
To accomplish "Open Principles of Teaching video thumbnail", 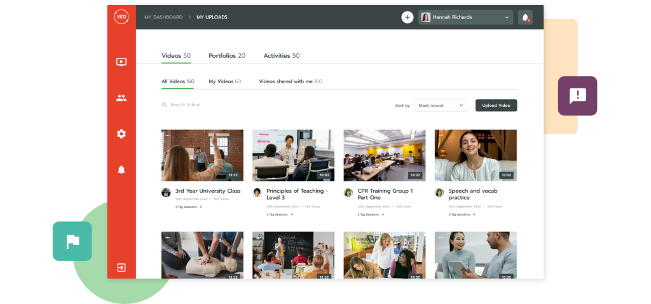I will point(293,155).
